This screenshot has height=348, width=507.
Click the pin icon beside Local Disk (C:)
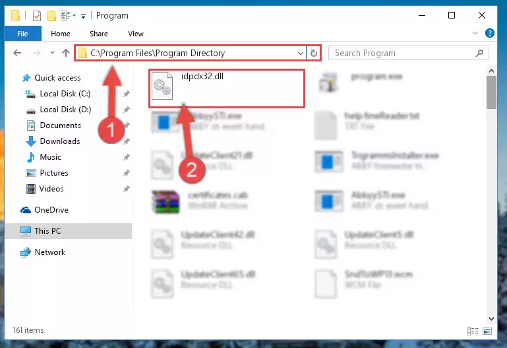click(127, 94)
